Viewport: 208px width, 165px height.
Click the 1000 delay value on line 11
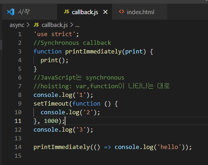[x=51, y=121]
